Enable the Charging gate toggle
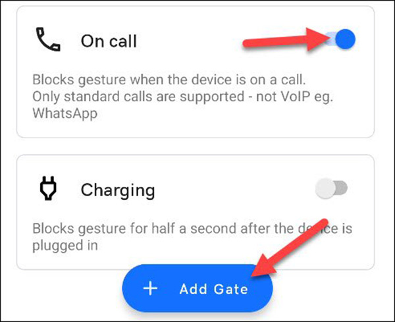 coord(331,188)
